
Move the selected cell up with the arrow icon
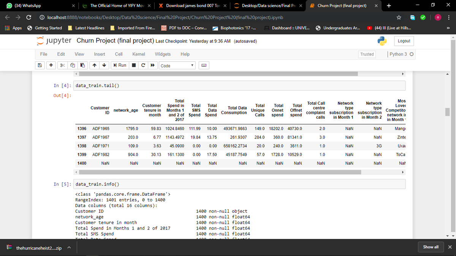pos(94,65)
